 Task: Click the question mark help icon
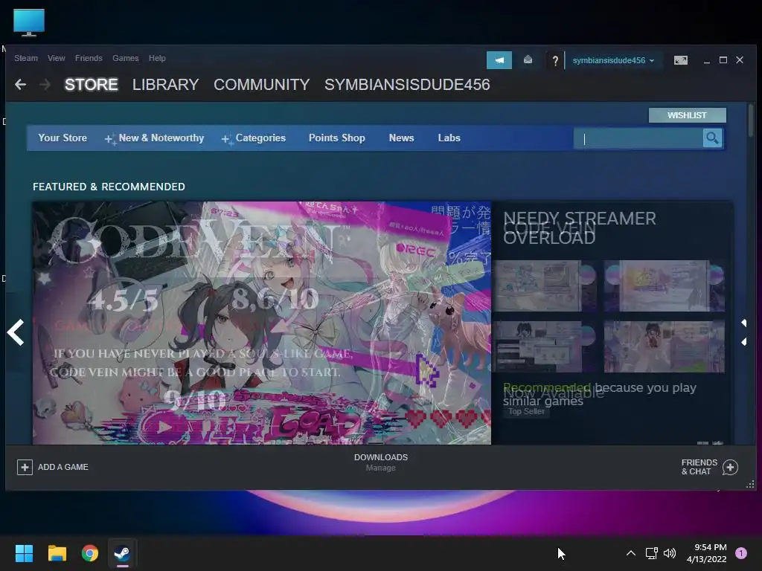pyautogui.click(x=555, y=61)
